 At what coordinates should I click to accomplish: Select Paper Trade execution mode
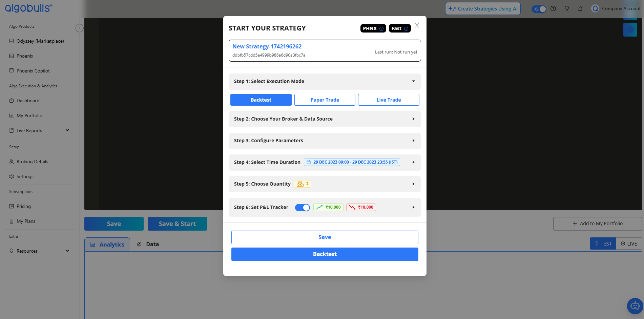pyautogui.click(x=325, y=100)
